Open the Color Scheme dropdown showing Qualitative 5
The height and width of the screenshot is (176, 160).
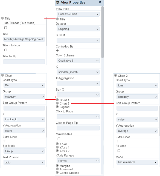tap(78, 61)
